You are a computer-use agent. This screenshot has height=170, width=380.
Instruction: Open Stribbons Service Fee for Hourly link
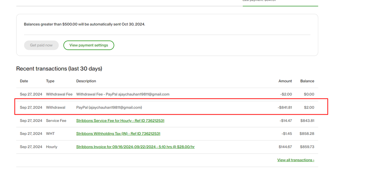(120, 121)
